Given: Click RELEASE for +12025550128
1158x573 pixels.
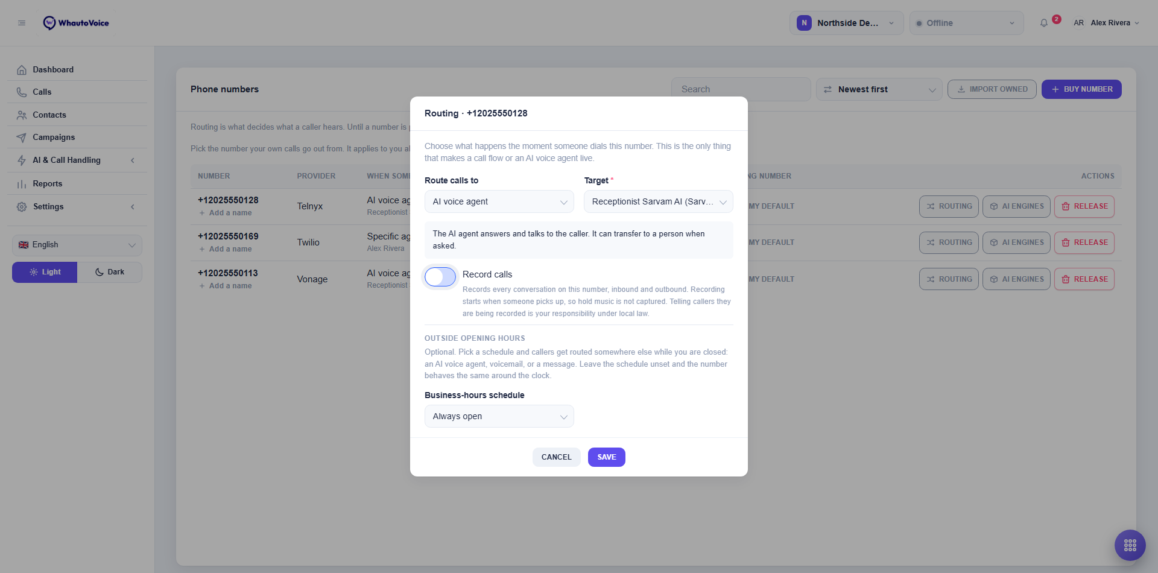Looking at the screenshot, I should [1084, 206].
